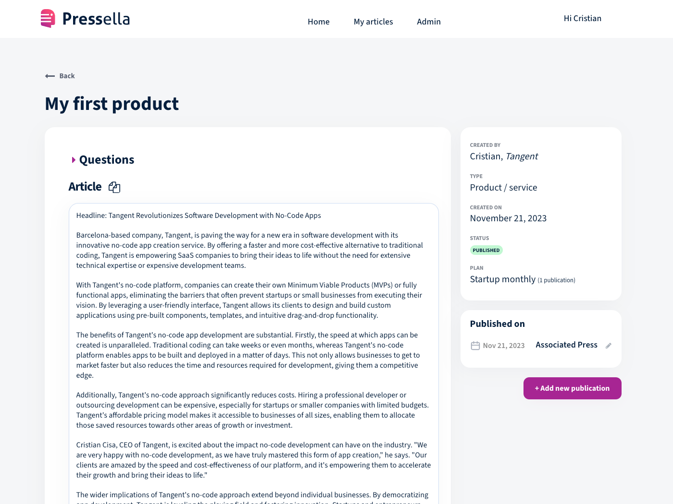Click the back arrow icon
Screen dimensions: 673x504
tap(50, 76)
